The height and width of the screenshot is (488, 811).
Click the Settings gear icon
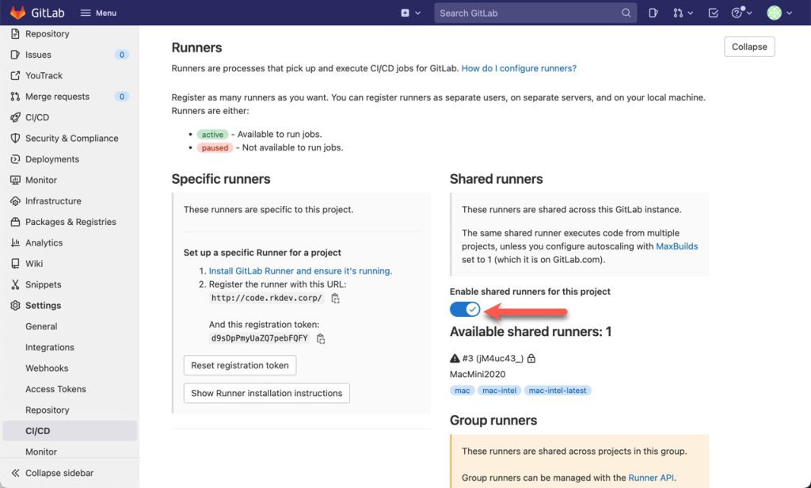pos(15,305)
